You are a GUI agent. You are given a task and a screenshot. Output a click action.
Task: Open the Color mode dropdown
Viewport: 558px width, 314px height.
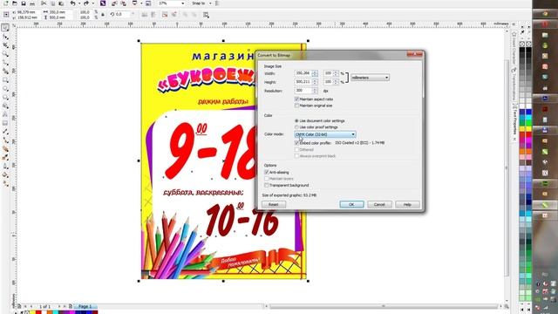point(325,134)
